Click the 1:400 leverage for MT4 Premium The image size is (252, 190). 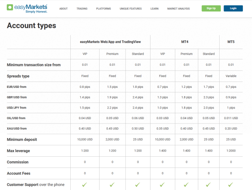click(186, 151)
